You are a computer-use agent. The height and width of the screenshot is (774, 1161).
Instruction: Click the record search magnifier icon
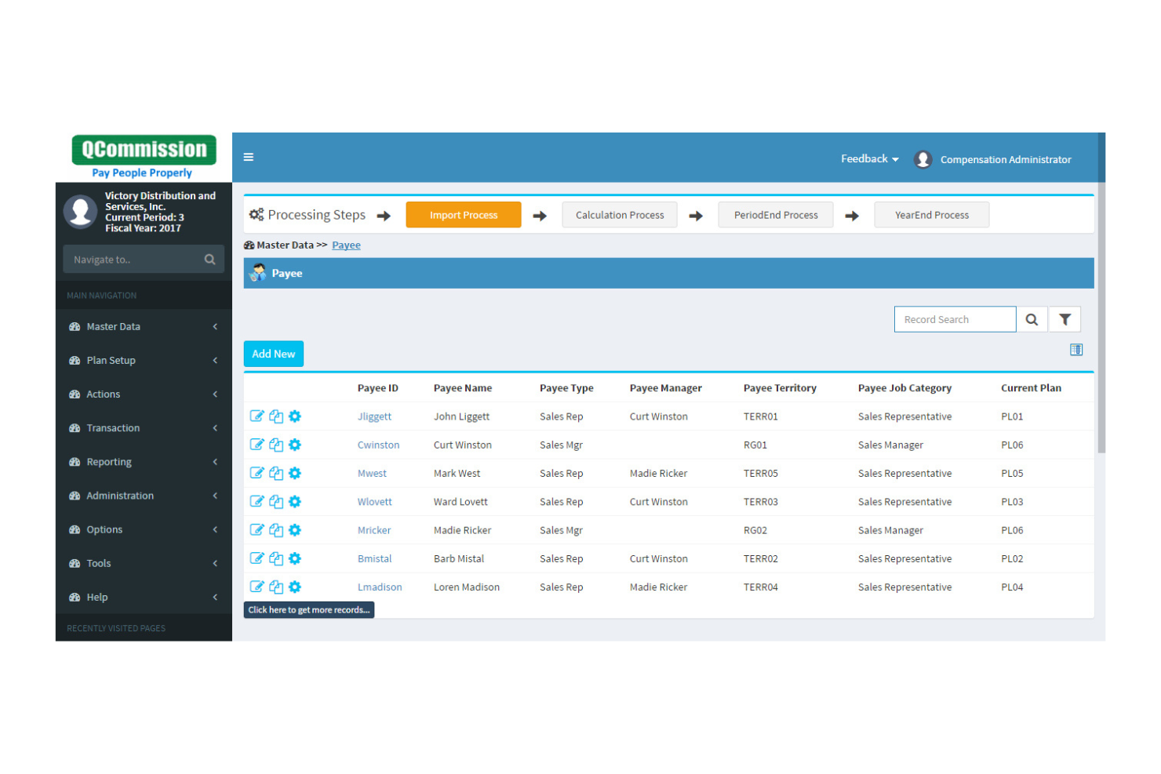click(x=1032, y=319)
